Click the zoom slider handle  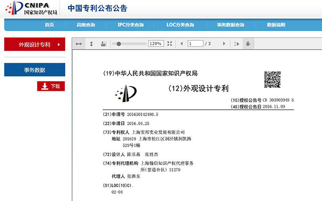click(119, 44)
